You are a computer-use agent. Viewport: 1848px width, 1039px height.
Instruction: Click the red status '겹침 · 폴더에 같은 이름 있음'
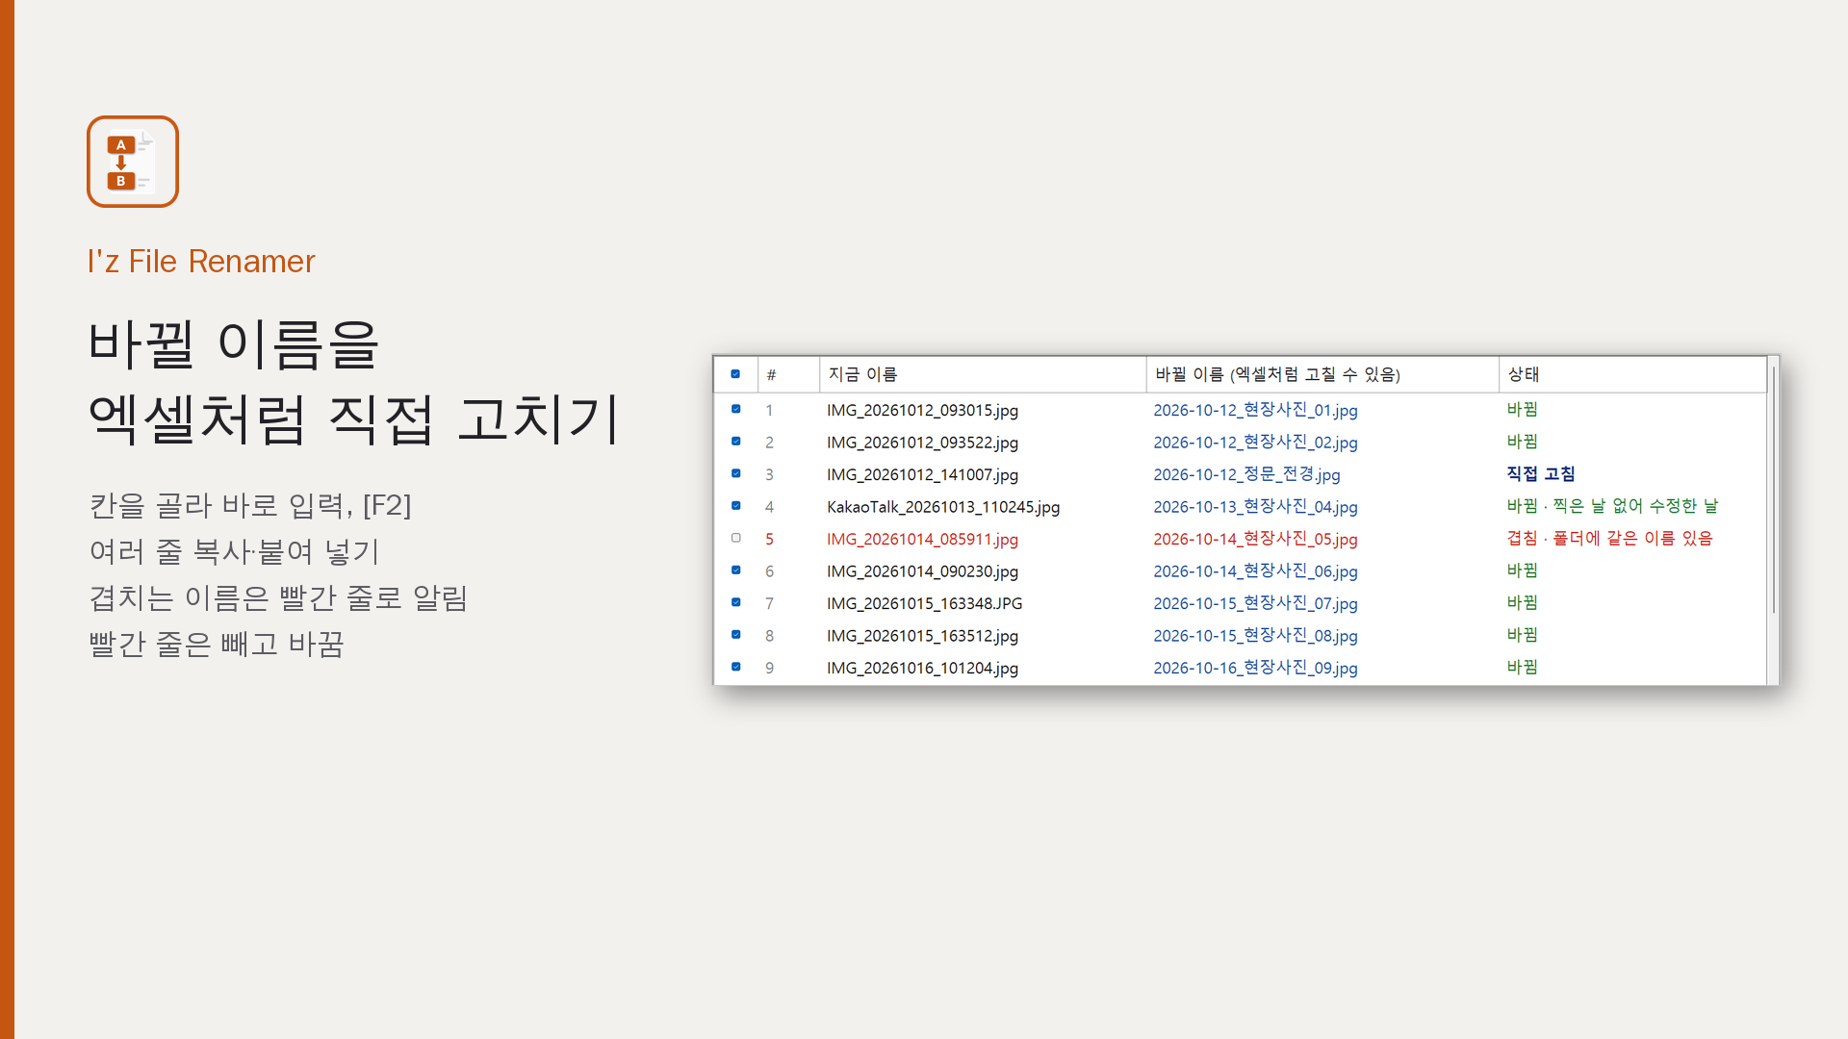[1609, 538]
